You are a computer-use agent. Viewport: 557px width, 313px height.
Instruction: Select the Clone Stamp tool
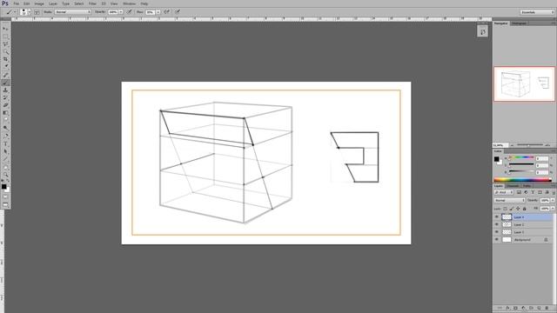click(5, 90)
